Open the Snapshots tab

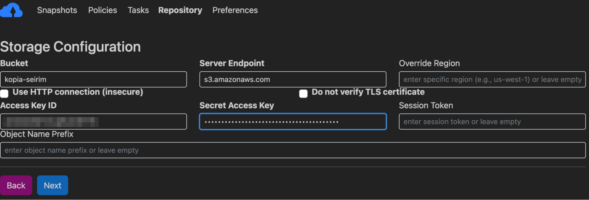[x=57, y=10]
